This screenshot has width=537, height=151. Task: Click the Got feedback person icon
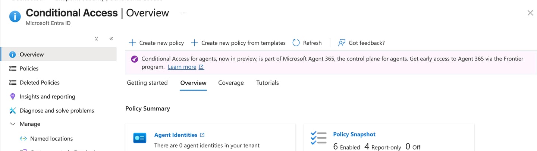[342, 43]
